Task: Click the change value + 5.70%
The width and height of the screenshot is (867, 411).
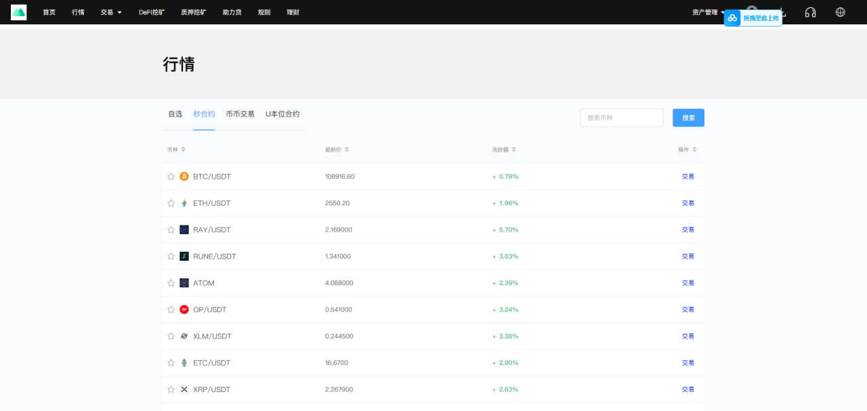Action: (x=505, y=230)
